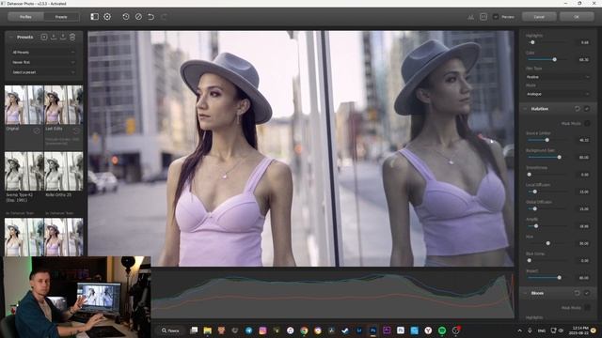Open settings gear in top toolbar
Screen dimensions: 602x338
(107, 17)
